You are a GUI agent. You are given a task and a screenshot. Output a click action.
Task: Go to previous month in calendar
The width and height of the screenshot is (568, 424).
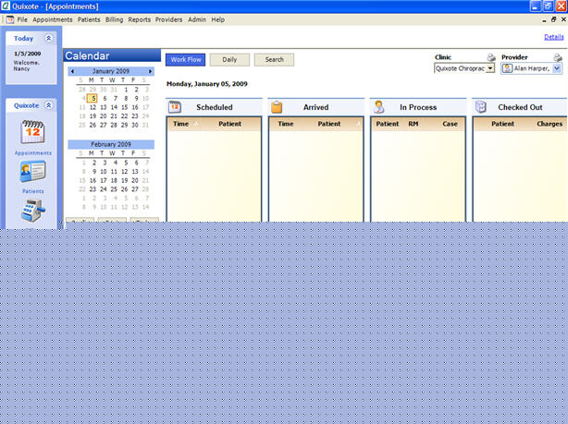coord(72,71)
